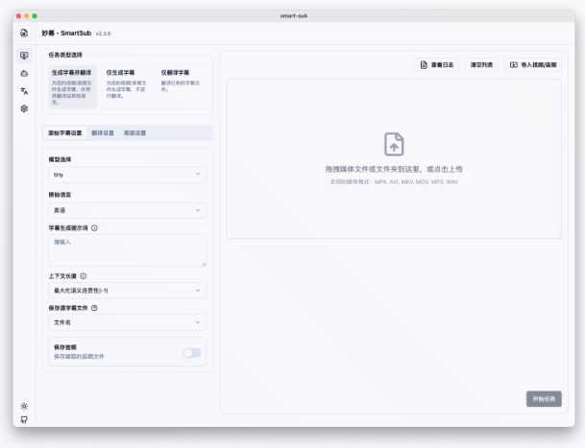Click the smart-sub window title
Viewport: 585px width, 448px height.
pyautogui.click(x=294, y=15)
